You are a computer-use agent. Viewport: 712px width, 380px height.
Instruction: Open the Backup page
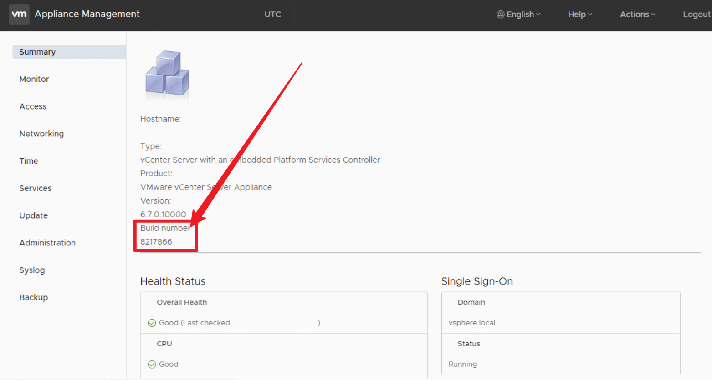(x=34, y=297)
